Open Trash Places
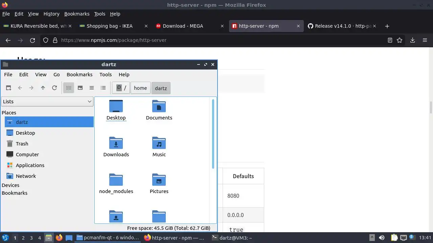Image resolution: width=433 pixels, height=243 pixels. pos(49,144)
